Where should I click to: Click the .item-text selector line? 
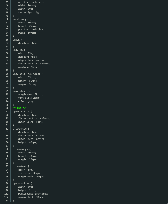pos(20,166)
